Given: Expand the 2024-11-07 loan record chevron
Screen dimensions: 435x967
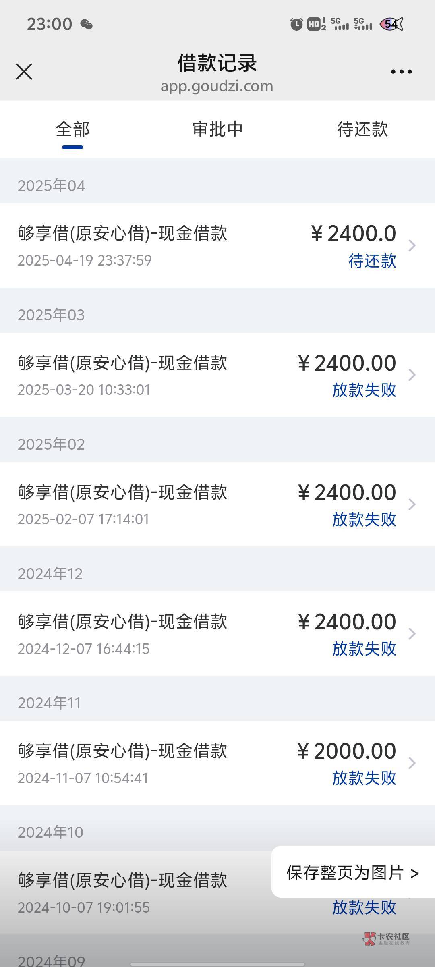Looking at the screenshot, I should (412, 763).
